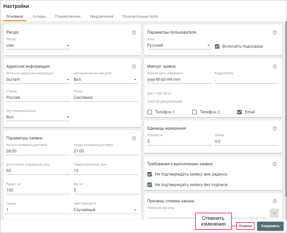This screenshot has width=287, height=233.
Task: Click help icon in Ресурс section
Action: click(x=134, y=32)
